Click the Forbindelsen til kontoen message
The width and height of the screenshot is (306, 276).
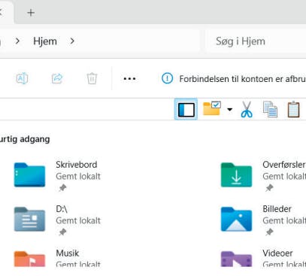pos(242,79)
